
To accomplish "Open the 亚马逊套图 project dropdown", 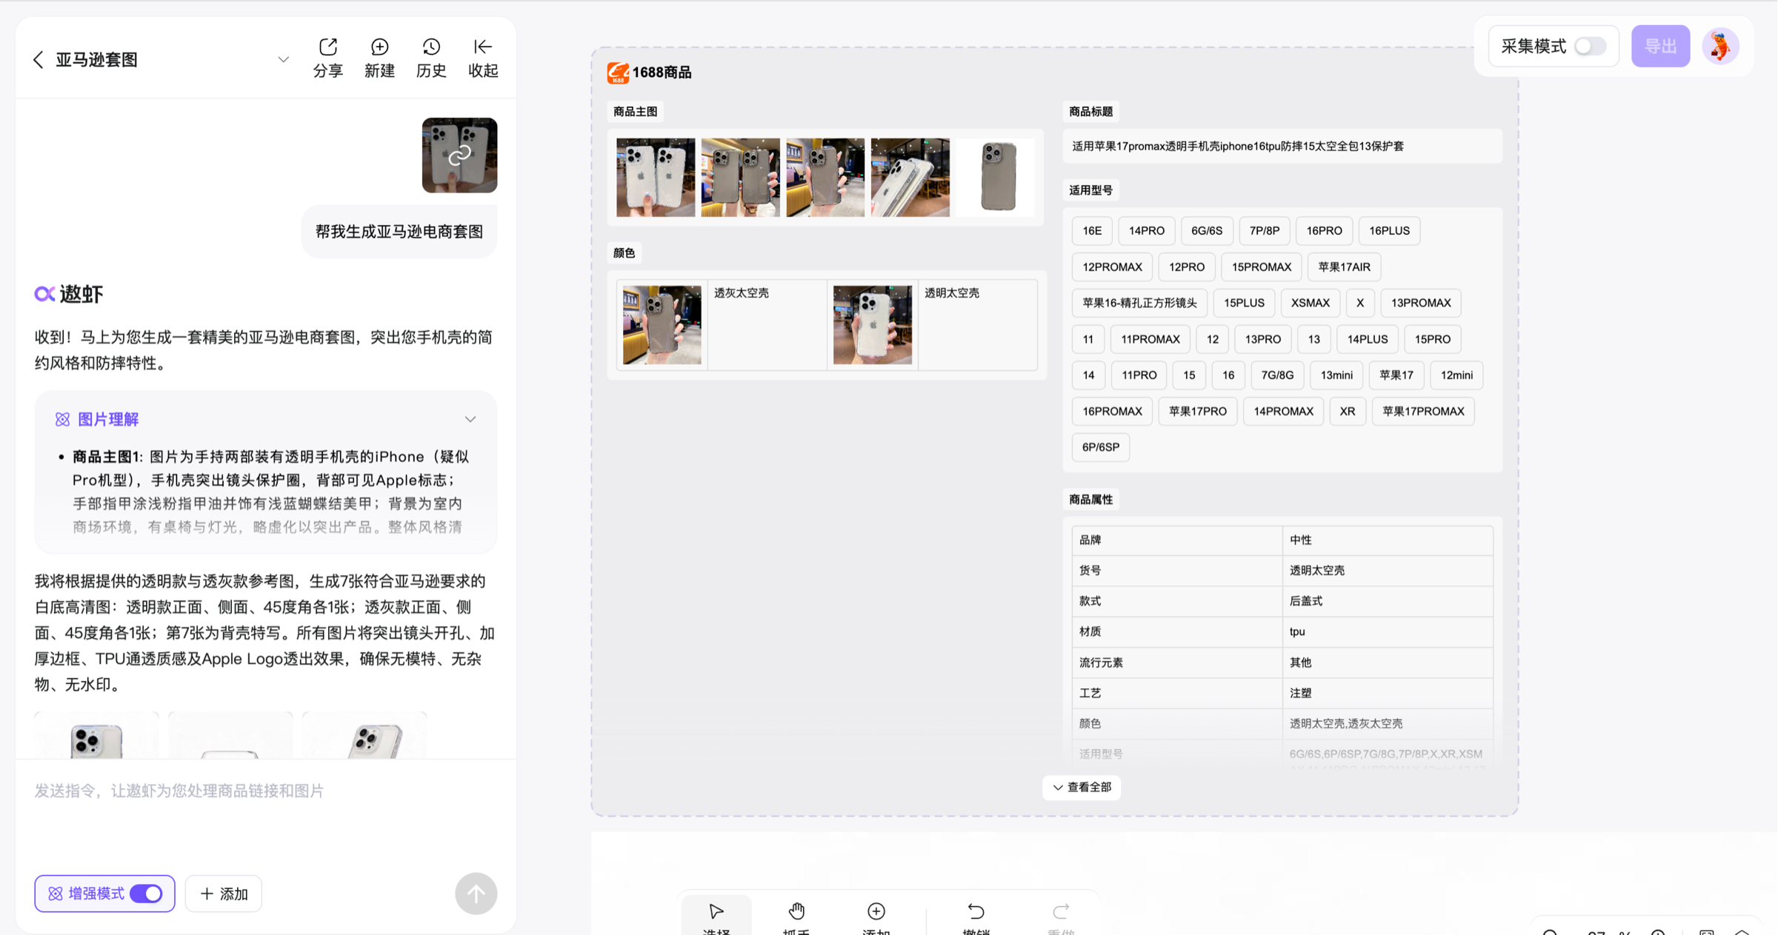I will 283,60.
